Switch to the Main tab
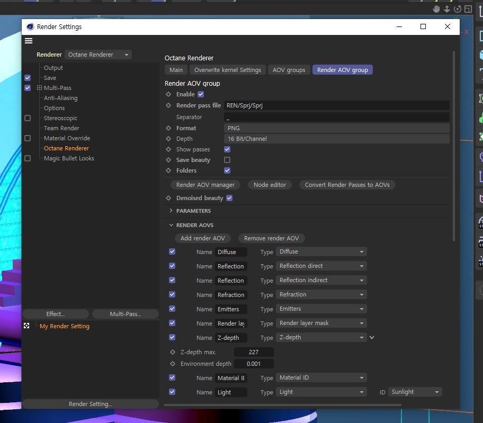This screenshot has width=483, height=423. point(176,70)
